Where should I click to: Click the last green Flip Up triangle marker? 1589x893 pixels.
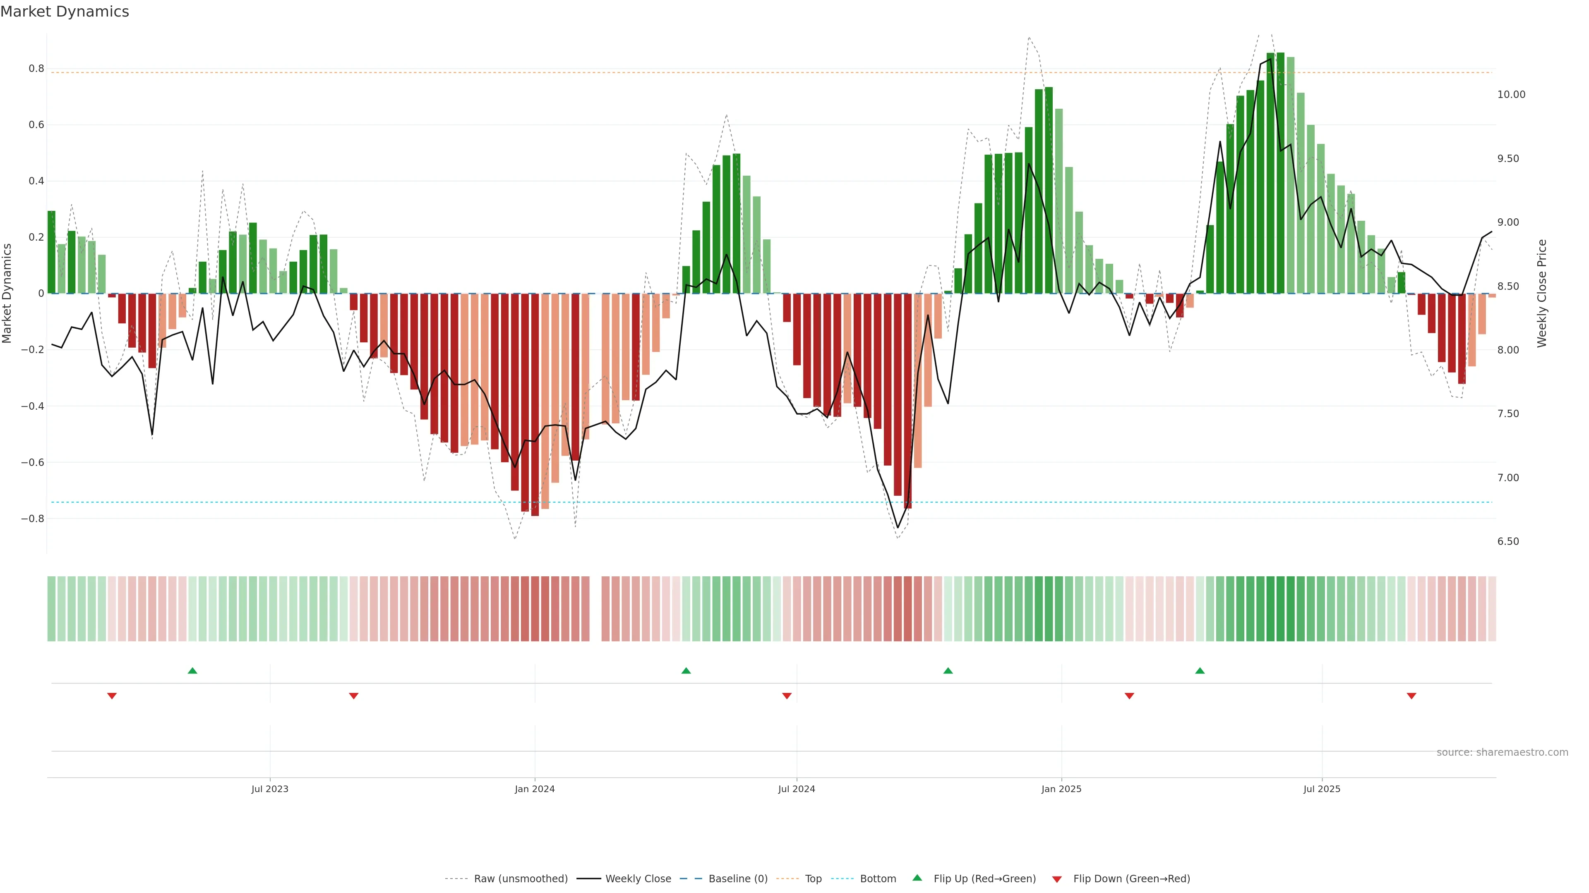(x=1200, y=671)
